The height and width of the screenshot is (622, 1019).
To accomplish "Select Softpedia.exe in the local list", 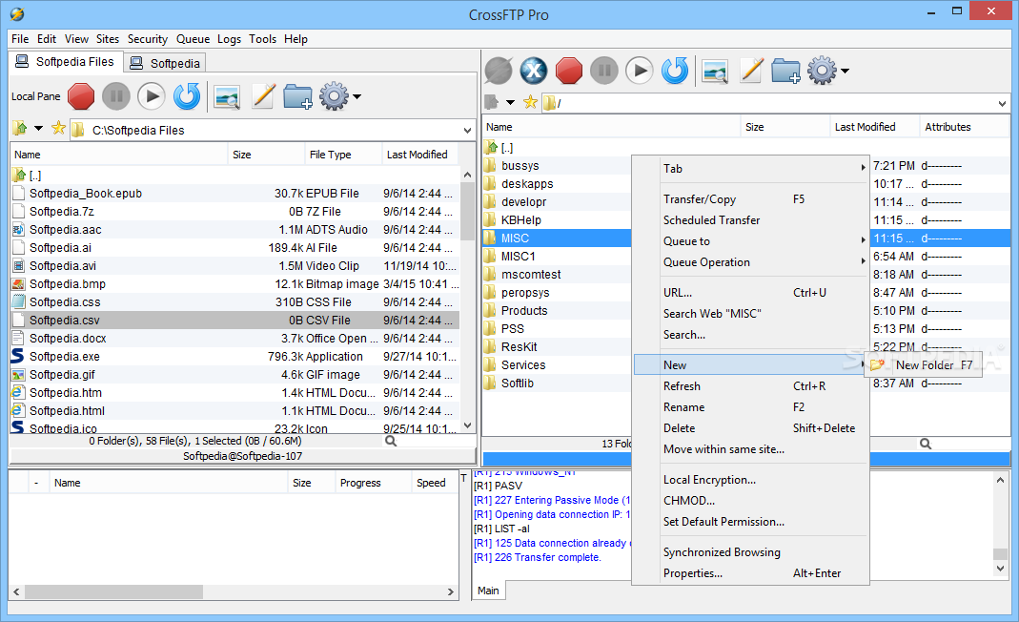I will [x=235, y=357].
